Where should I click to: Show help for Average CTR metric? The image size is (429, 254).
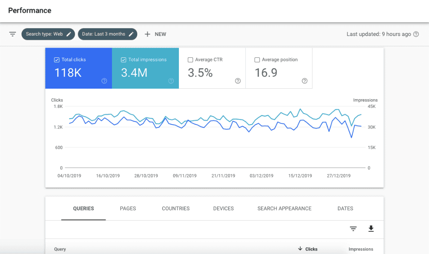[238, 81]
